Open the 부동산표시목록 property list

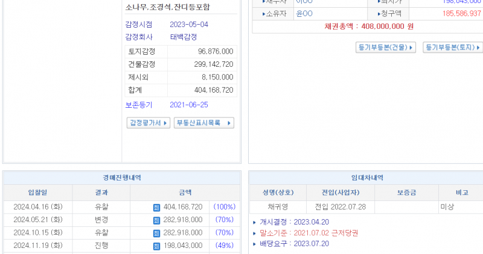[203, 123]
